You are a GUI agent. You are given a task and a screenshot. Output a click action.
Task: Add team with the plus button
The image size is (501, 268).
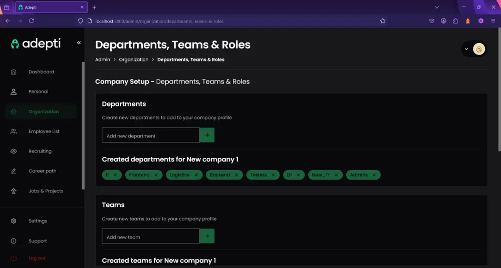pyautogui.click(x=207, y=236)
